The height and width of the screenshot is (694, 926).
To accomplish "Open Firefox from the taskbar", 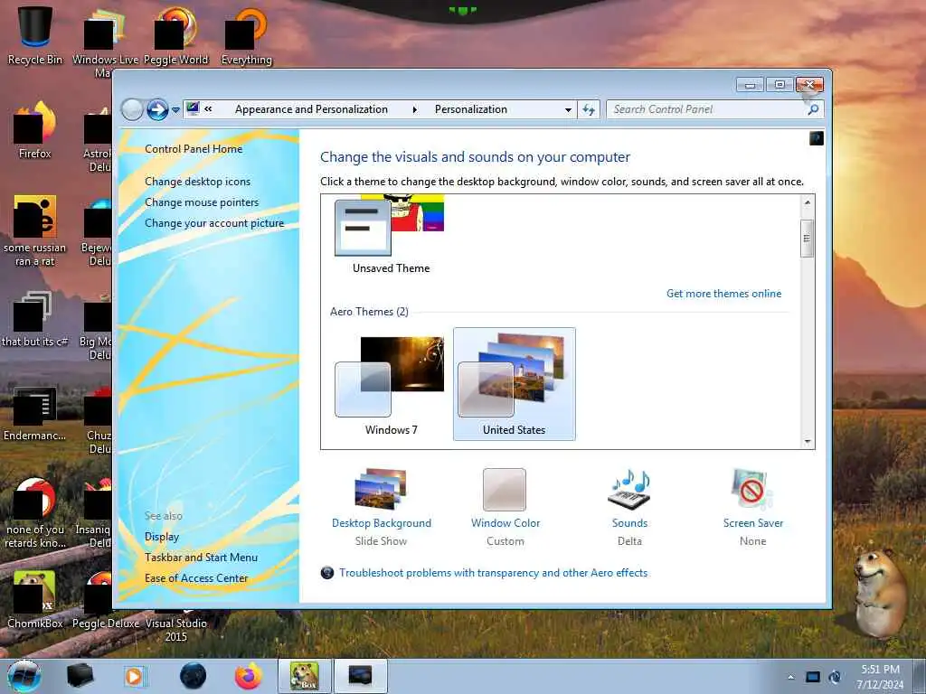I will point(248,676).
